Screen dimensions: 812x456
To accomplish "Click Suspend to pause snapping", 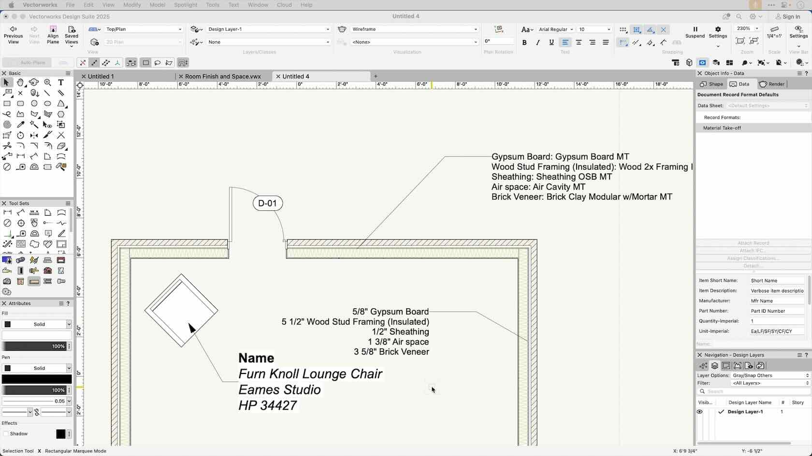I will 695,33.
